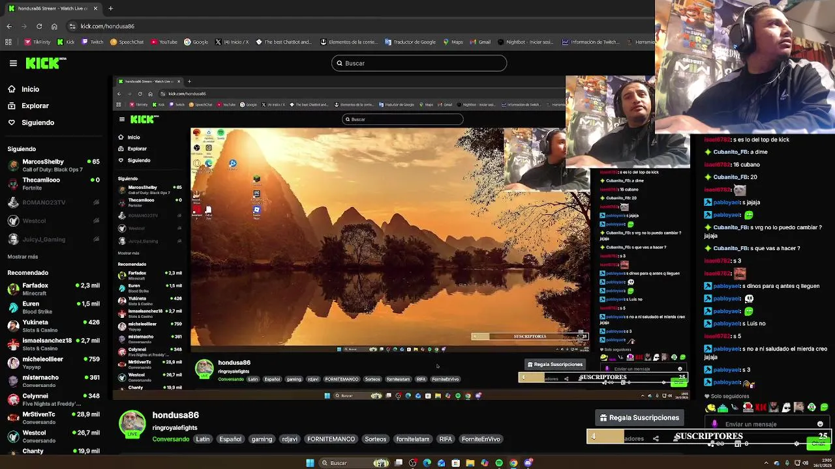Open File Explorer from the taskbar
Image resolution: width=835 pixels, height=469 pixels.
[x=470, y=463]
